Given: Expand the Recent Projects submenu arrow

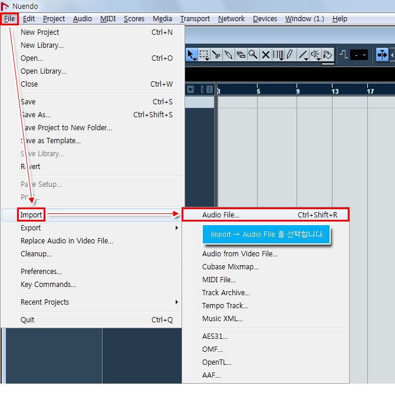Looking at the screenshot, I should (x=177, y=302).
